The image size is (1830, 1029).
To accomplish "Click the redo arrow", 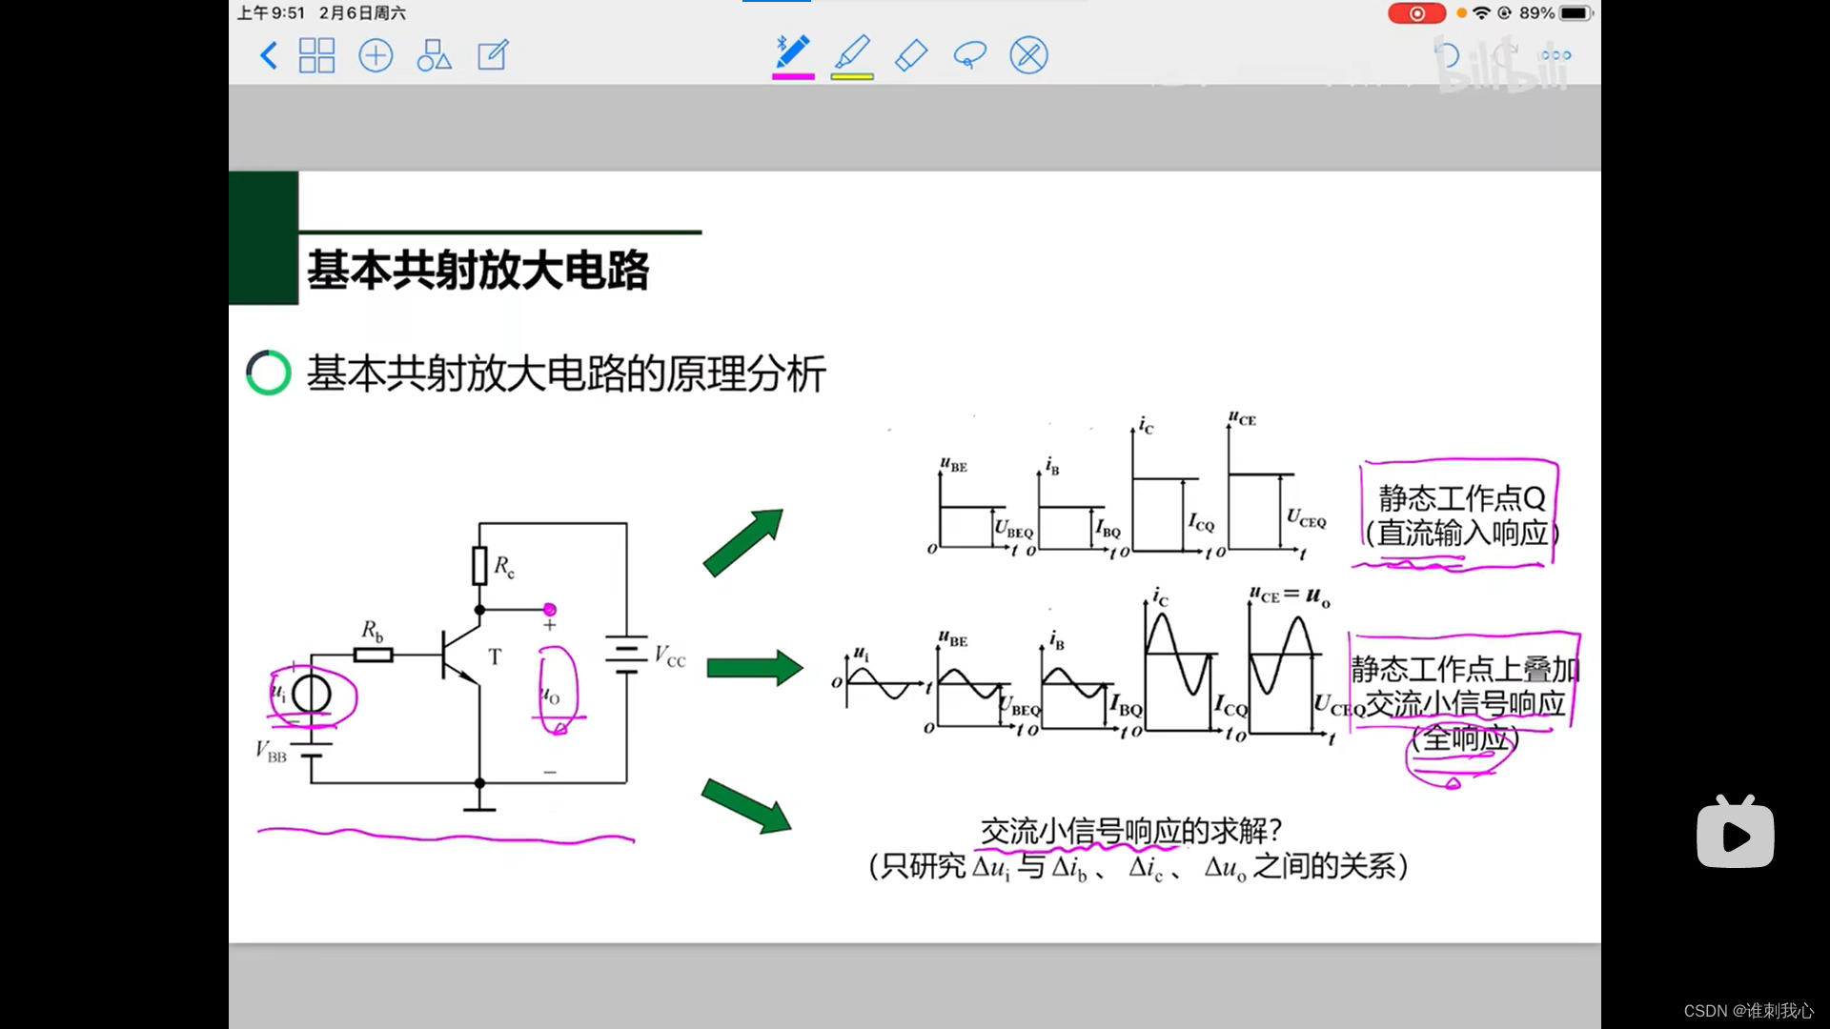I will click(1506, 52).
